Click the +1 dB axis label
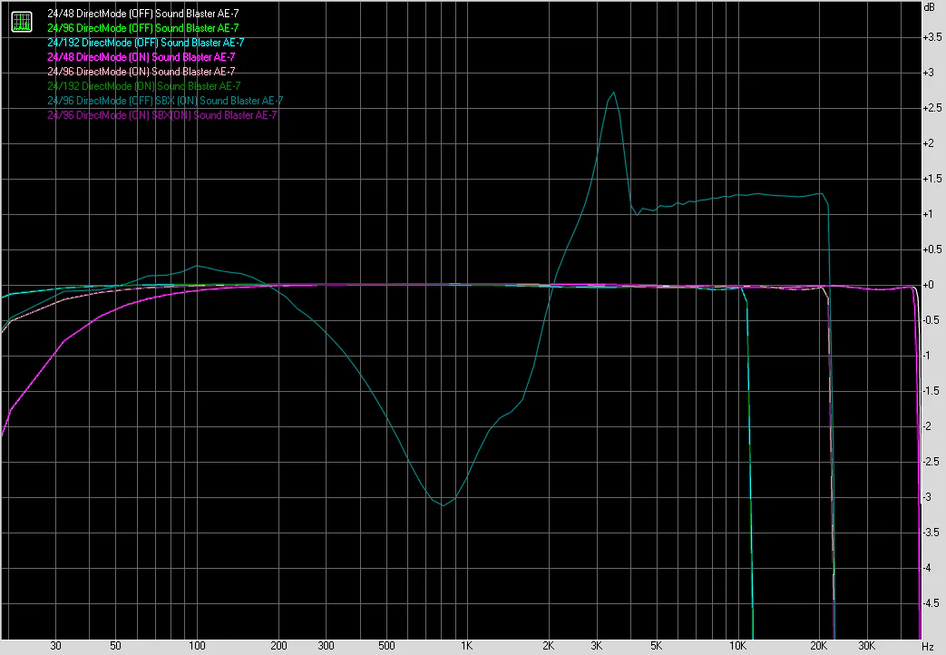 928,214
